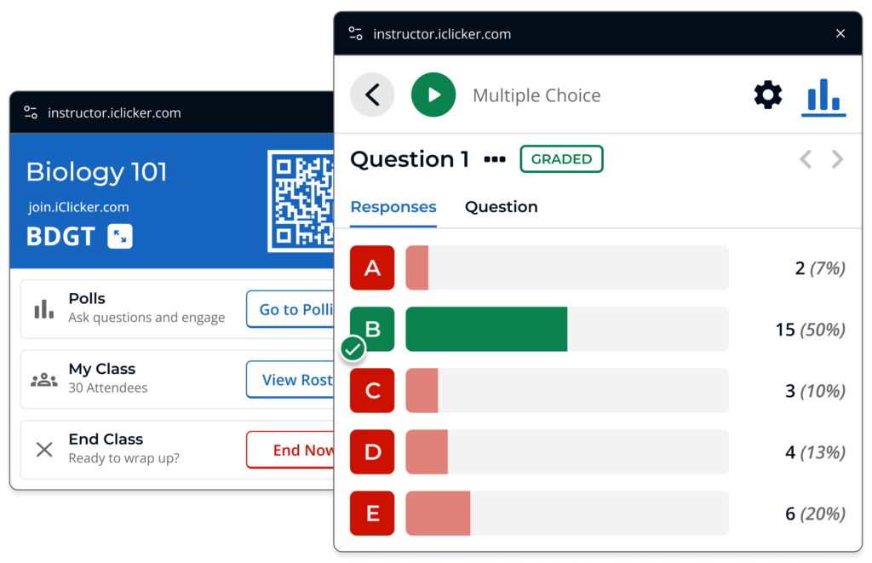The height and width of the screenshot is (563, 872).
Task: Switch to the Question tab
Action: pyautogui.click(x=501, y=207)
